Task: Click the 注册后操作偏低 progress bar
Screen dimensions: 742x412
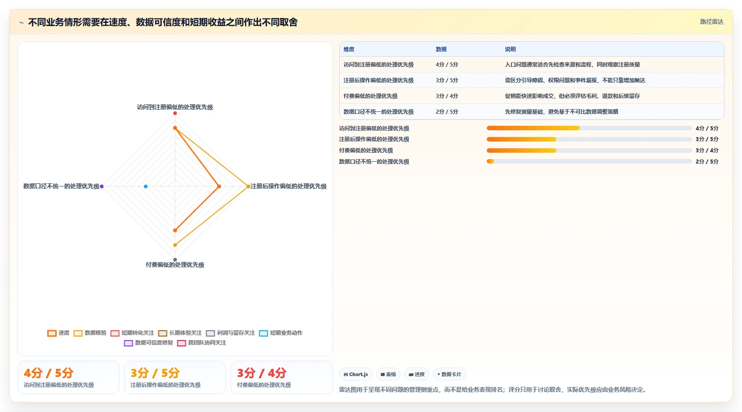Action: [589, 139]
